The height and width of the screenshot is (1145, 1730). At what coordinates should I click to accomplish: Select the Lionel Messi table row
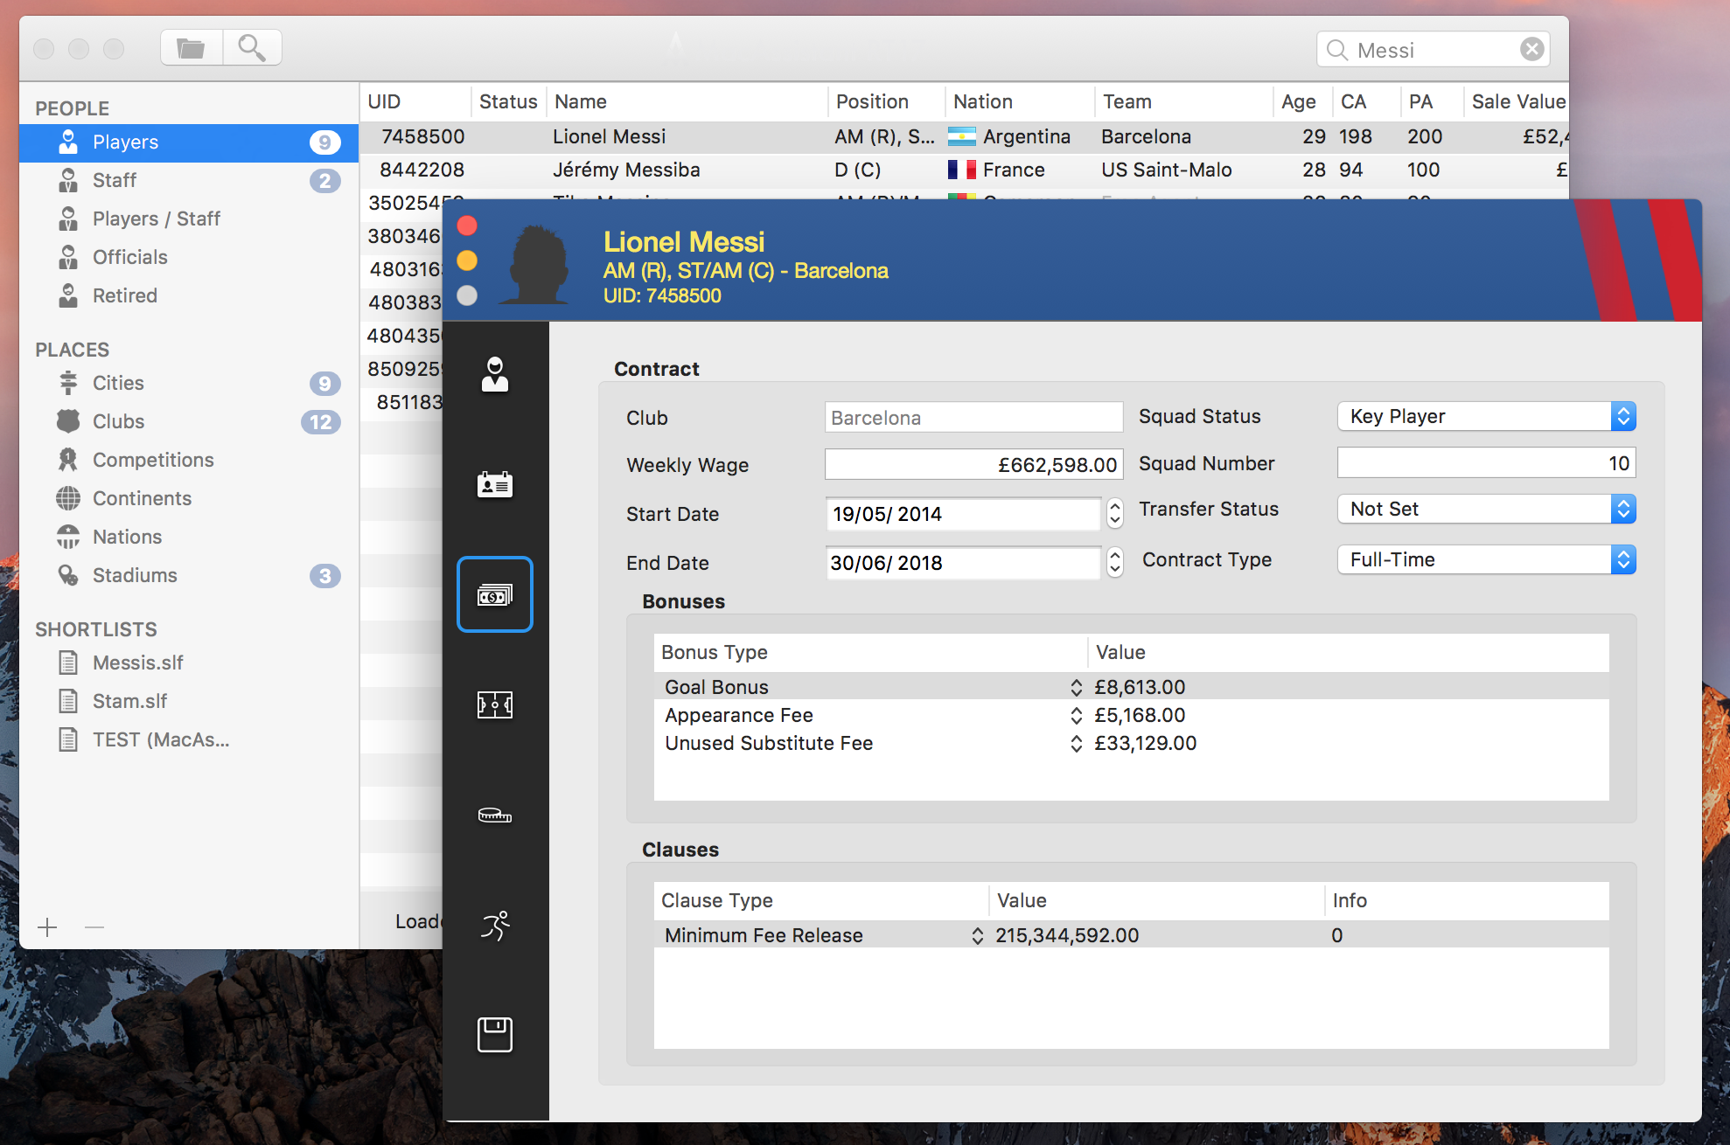964,137
